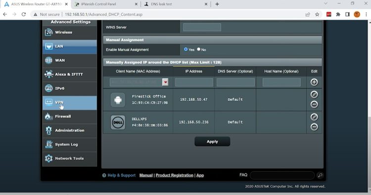This screenshot has height=195, width=371.
Task: Select LAN in Advanced Settings sidebar
Action: pos(70,46)
